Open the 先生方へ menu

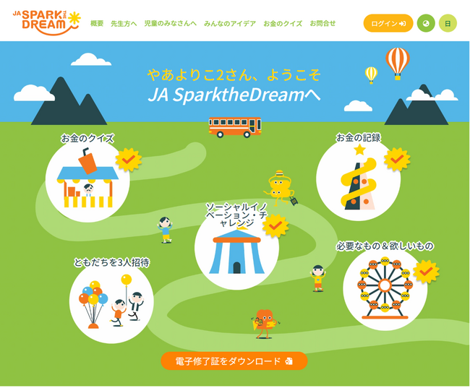point(124,23)
